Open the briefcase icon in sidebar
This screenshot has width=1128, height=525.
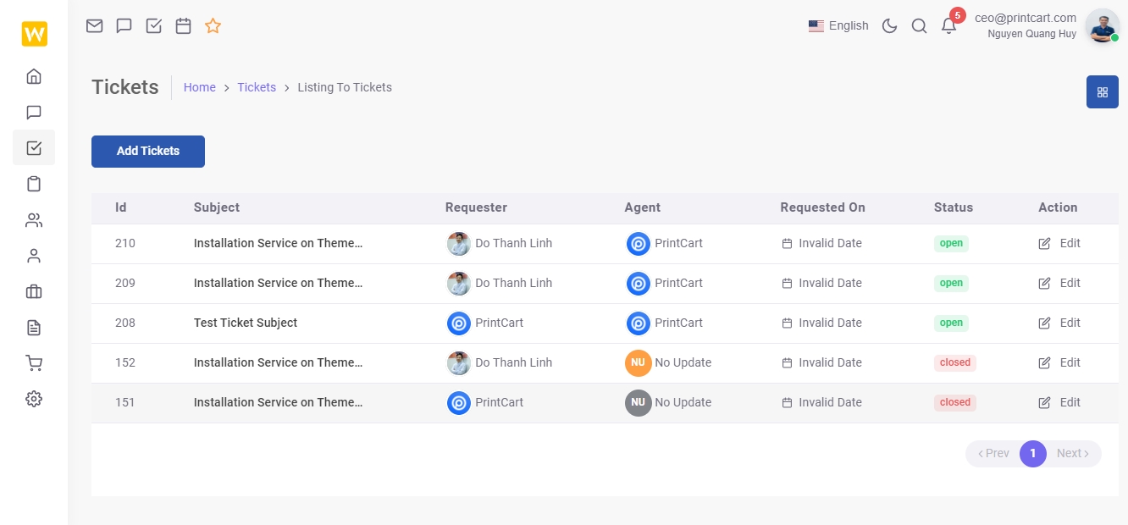pos(34,292)
